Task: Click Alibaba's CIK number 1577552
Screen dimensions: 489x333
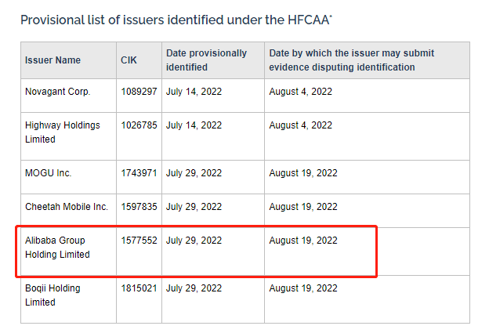Action: pos(139,241)
